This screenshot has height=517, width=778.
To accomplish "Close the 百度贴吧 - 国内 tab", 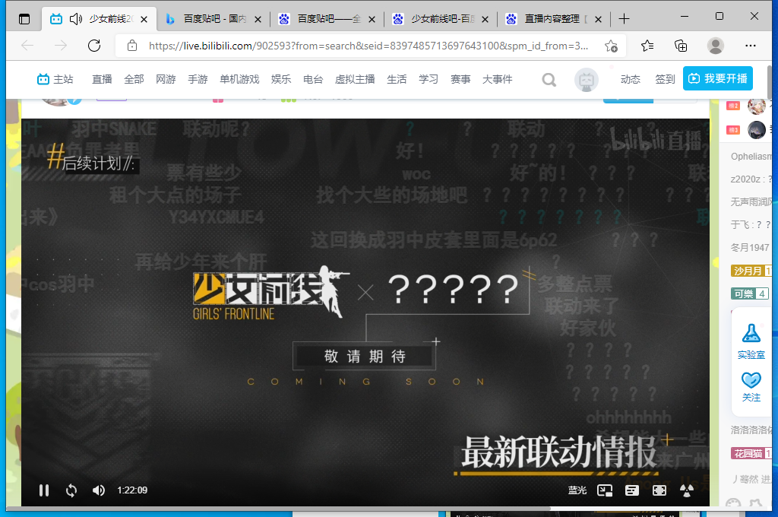I will [x=258, y=19].
